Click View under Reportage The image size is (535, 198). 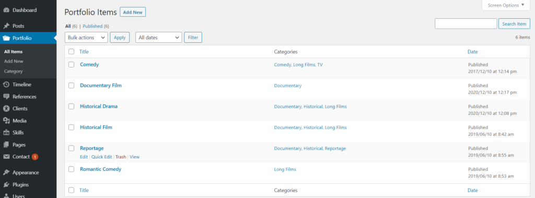click(134, 157)
